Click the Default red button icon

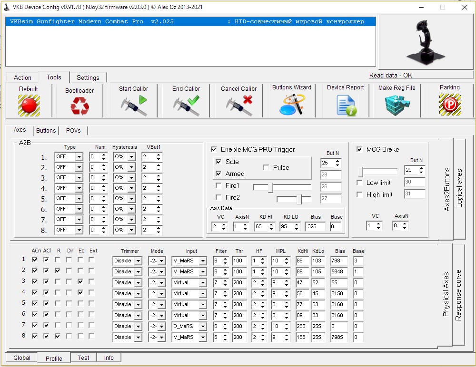click(x=29, y=105)
